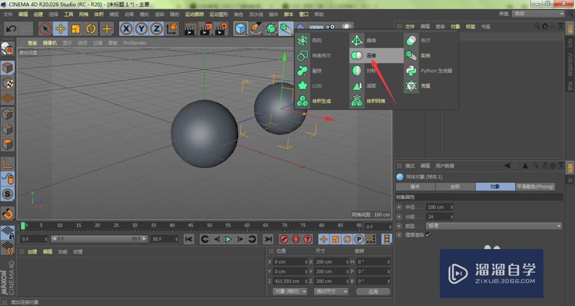Play animation forwards
This screenshot has width=575, height=306.
[x=228, y=239]
